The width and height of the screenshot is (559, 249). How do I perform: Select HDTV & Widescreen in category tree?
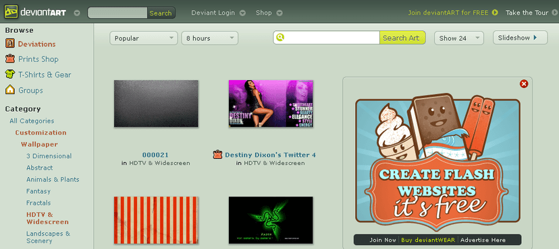click(x=47, y=218)
